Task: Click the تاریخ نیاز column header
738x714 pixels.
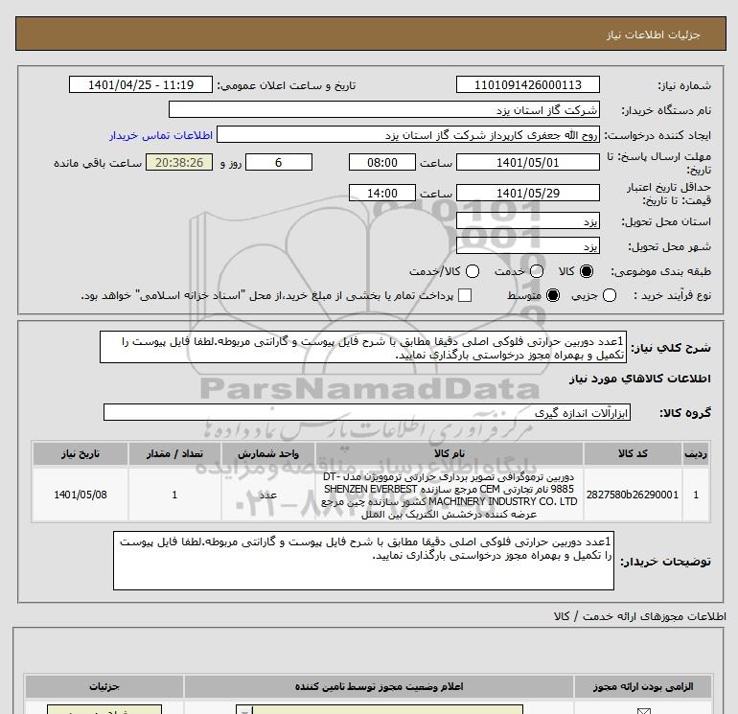Action: pos(80,453)
